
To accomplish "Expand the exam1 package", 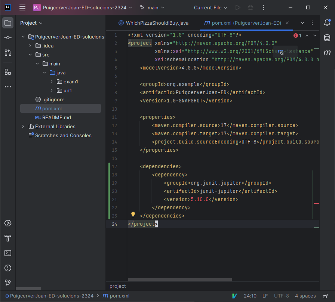I will pyautogui.click(x=52, y=81).
